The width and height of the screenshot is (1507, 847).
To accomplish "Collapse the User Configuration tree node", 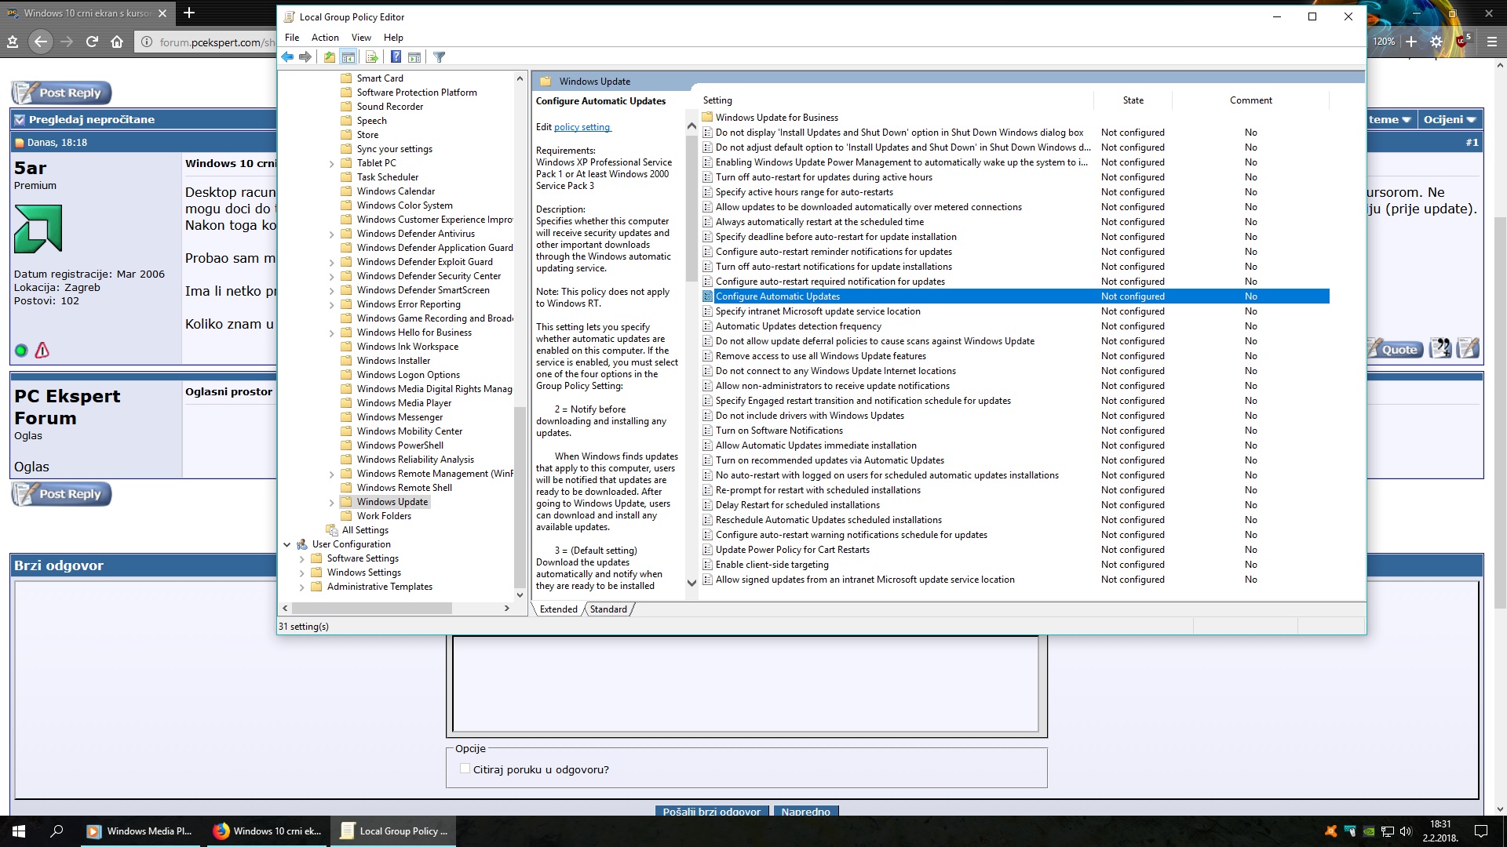I will click(287, 544).
